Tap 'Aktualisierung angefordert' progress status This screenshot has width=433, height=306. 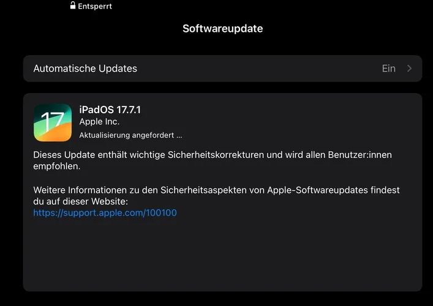pyautogui.click(x=127, y=135)
